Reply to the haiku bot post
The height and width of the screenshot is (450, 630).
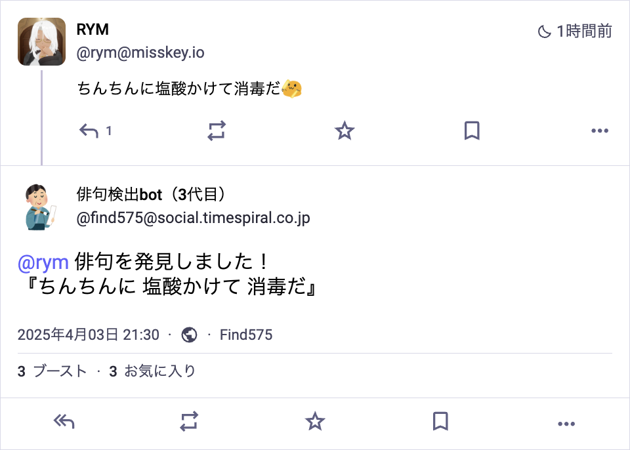(x=64, y=422)
